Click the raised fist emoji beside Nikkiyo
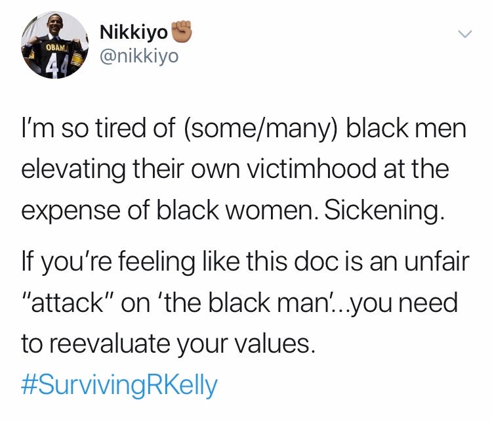The image size is (492, 421). click(181, 32)
